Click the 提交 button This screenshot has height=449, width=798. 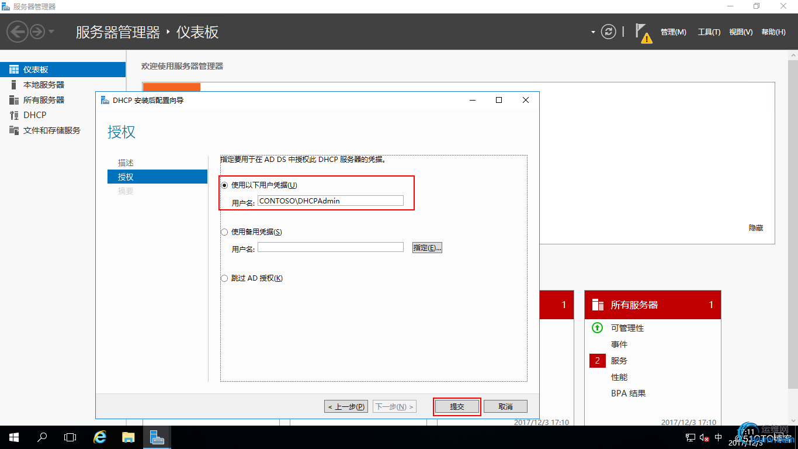coord(457,406)
